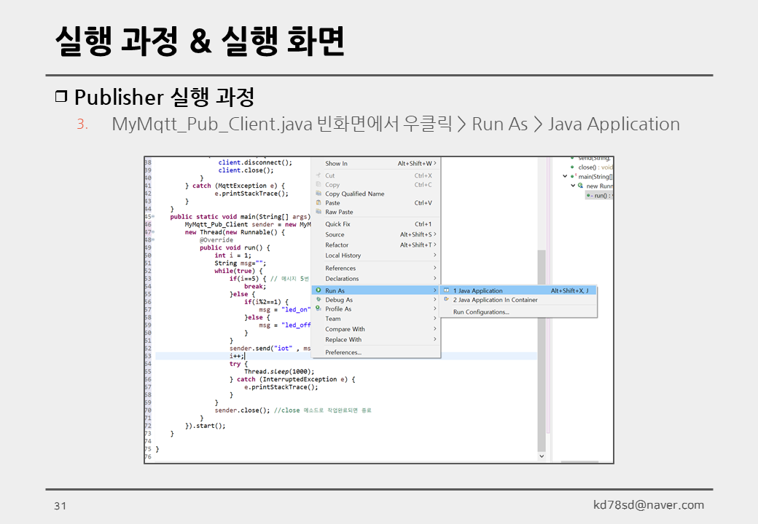Open the References submenu arrow
Image resolution: width=758 pixels, height=524 pixels.
coord(434,268)
